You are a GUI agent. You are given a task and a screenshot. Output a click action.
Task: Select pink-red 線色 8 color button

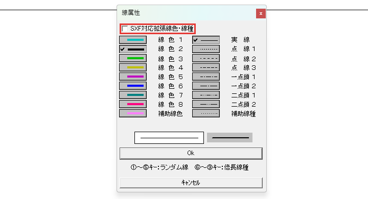(x=133, y=104)
